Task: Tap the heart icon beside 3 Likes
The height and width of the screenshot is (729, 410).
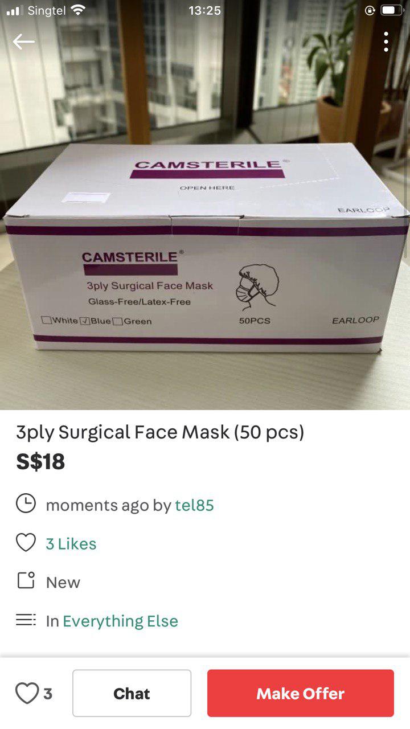Action: [26, 543]
